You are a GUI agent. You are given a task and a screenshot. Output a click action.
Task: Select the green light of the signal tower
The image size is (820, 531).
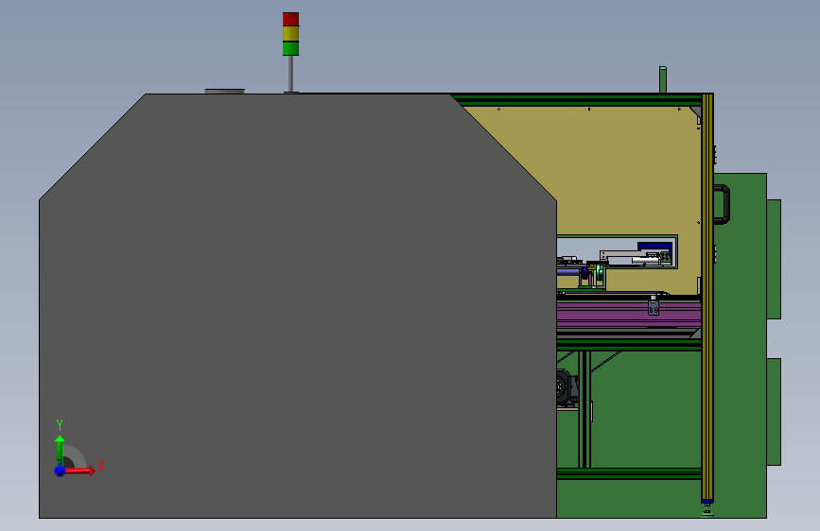(290, 48)
